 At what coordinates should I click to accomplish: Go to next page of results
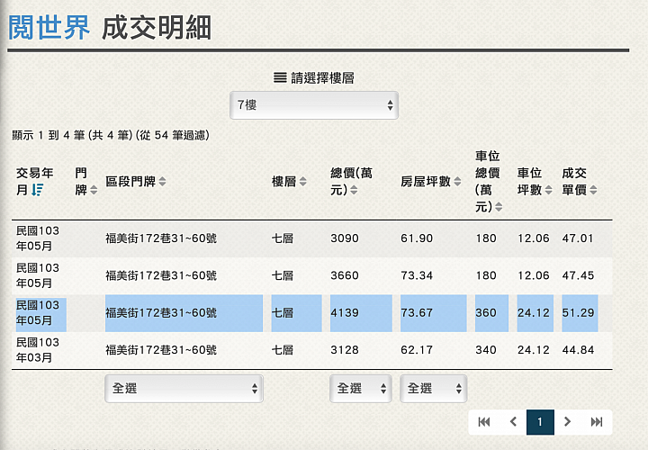point(567,422)
